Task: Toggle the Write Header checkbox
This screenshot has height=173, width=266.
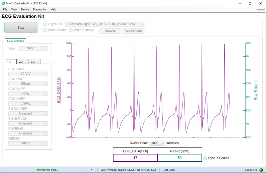Action: (x=45, y=30)
